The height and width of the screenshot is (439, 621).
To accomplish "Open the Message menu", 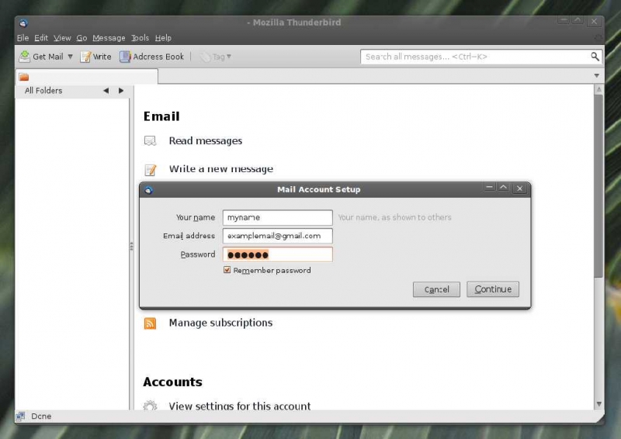I will 109,38.
